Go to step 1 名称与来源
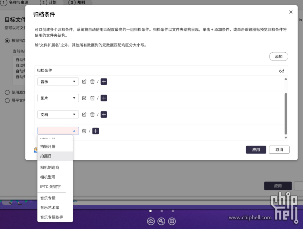This screenshot has height=229, width=303. click(14, 2)
